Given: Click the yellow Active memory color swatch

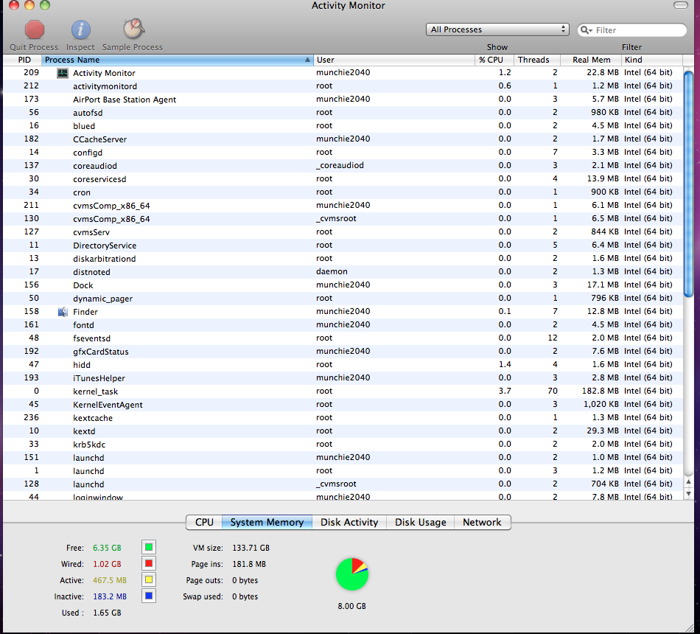Looking at the screenshot, I should [x=149, y=580].
